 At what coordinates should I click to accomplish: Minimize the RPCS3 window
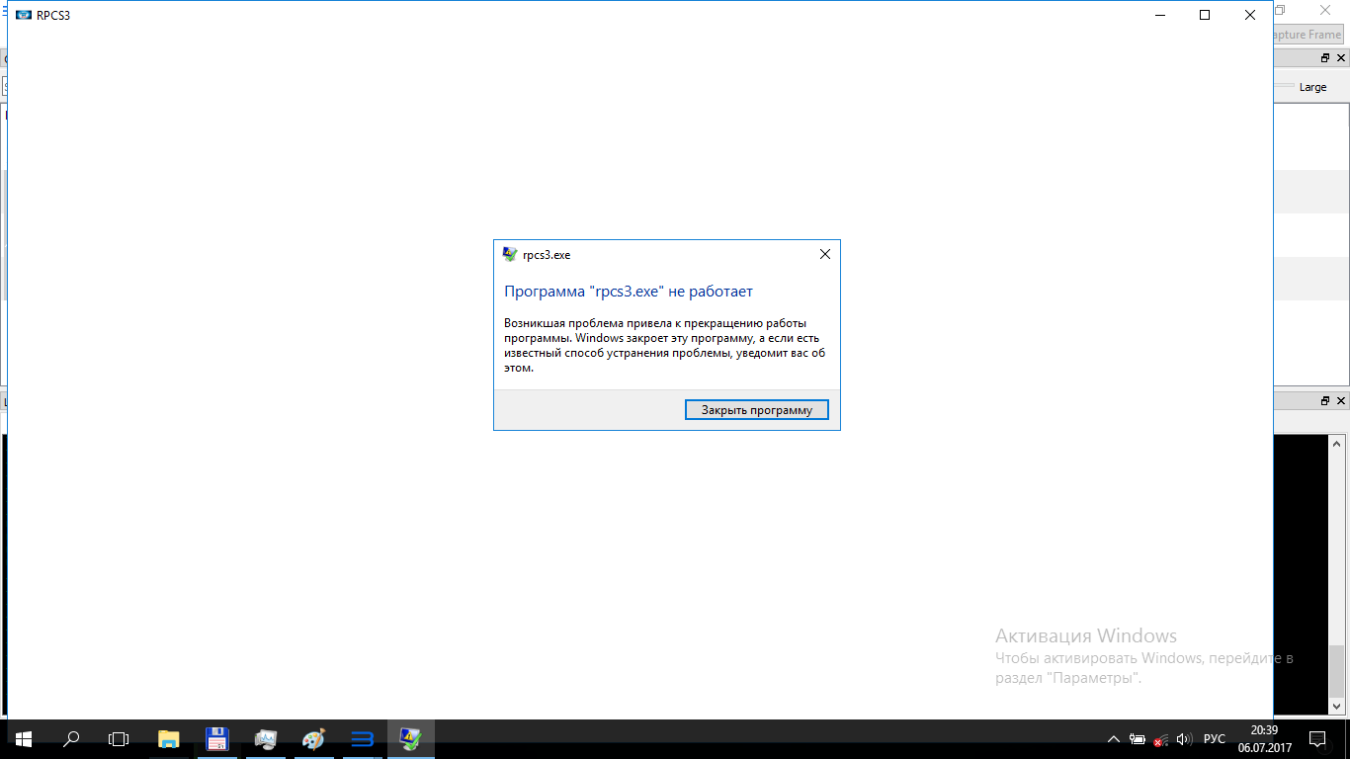pyautogui.click(x=1159, y=15)
